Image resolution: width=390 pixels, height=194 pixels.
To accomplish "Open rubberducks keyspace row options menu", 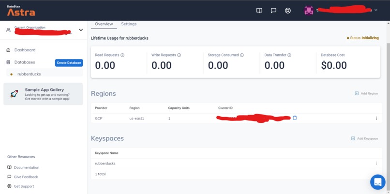I will pos(376,163).
